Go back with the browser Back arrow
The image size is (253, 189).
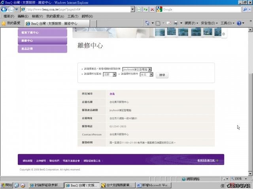pos(4,9)
